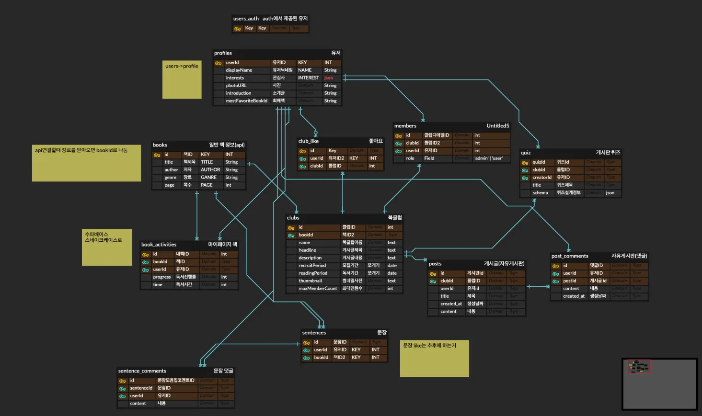702x416 pixels.
Task: Select the bookId foreign key icon in book_activities
Action: (146, 262)
